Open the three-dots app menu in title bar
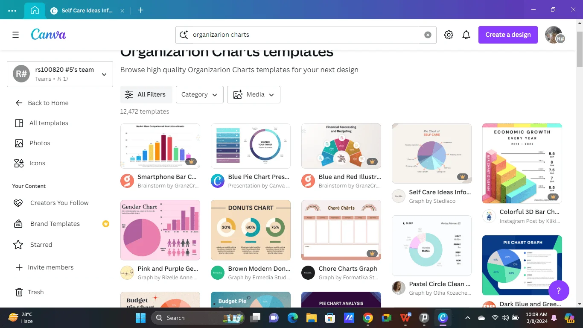 tap(12, 11)
